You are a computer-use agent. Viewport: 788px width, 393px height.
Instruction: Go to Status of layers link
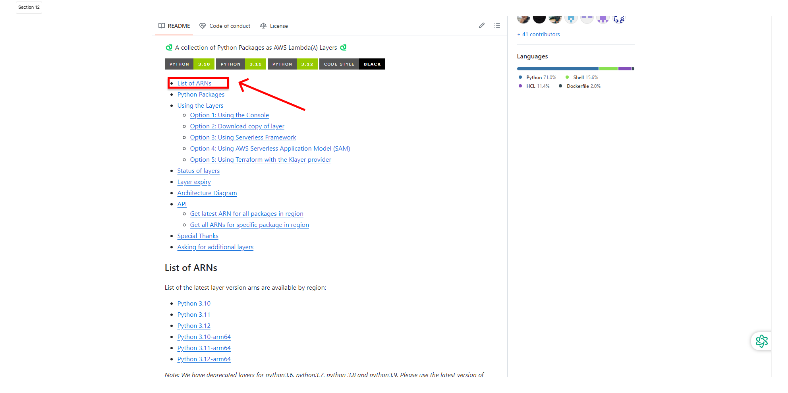click(x=198, y=171)
